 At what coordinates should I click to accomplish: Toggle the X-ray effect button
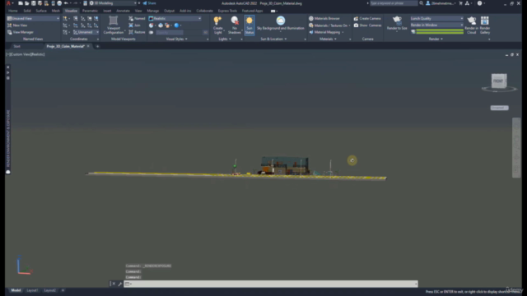[152, 32]
